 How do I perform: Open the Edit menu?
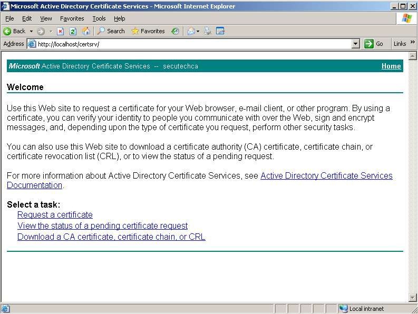[27, 18]
